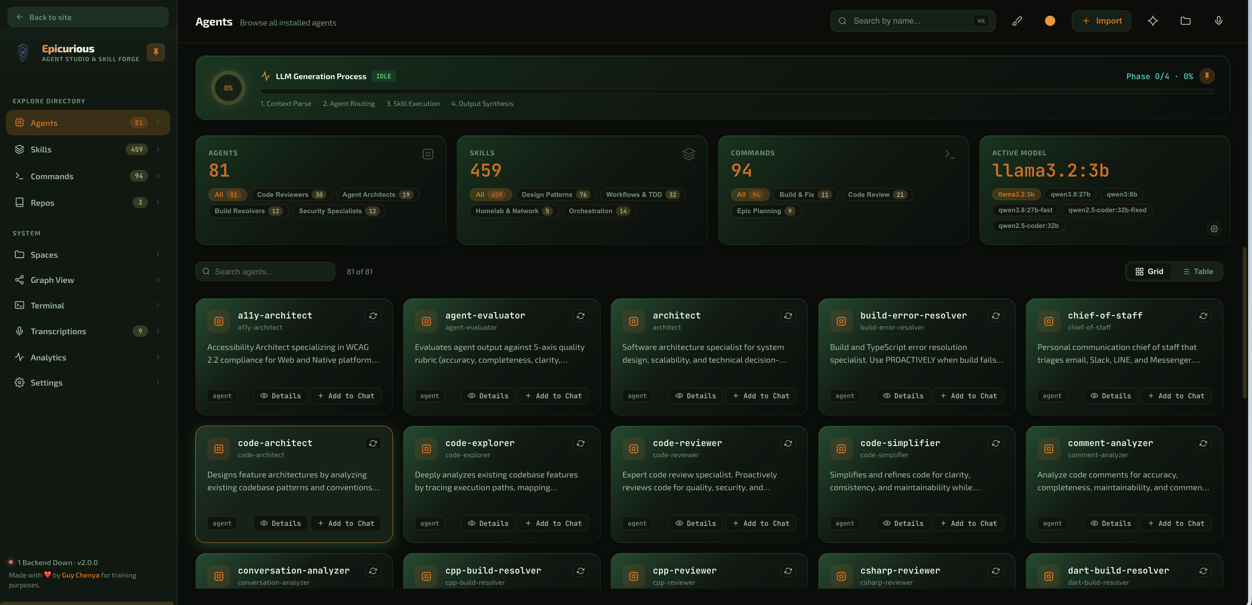The width and height of the screenshot is (1252, 605).
Task: Expand Graph View sidebar chevron
Action: click(x=158, y=280)
